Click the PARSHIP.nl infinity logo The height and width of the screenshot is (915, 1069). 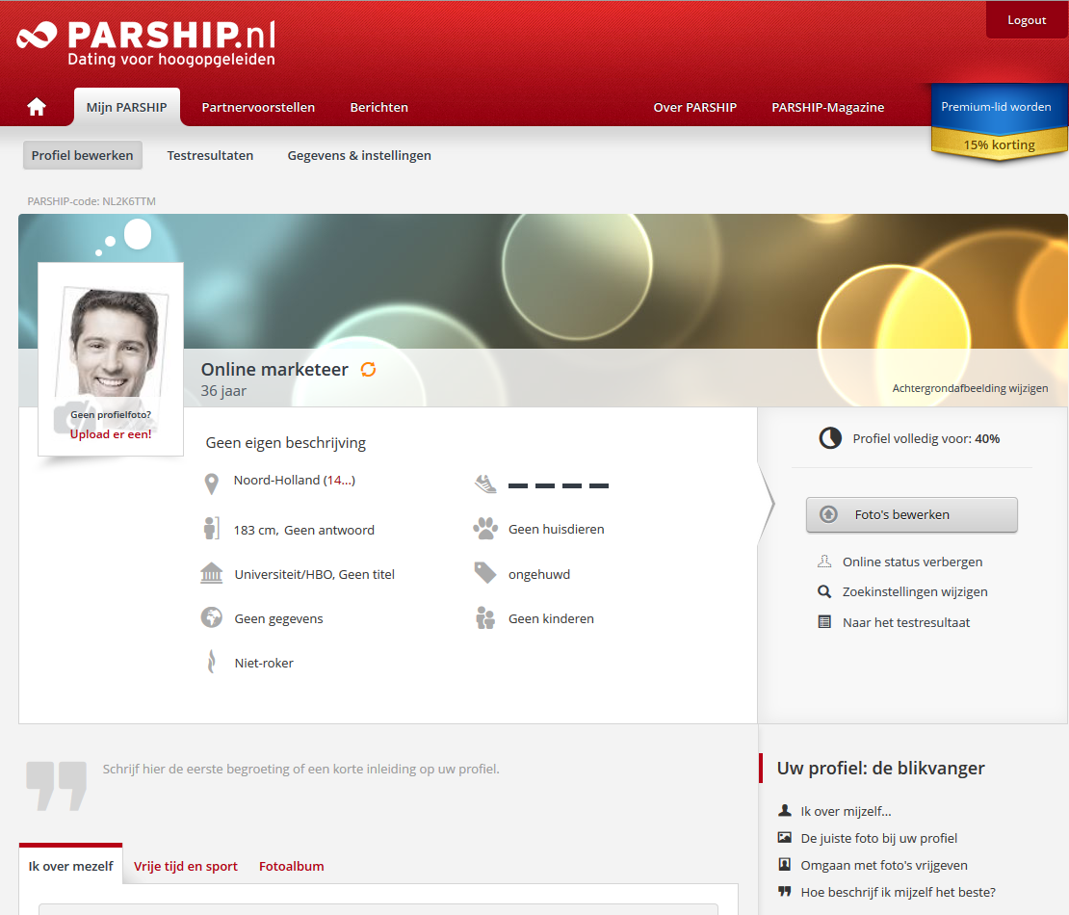tap(37, 36)
